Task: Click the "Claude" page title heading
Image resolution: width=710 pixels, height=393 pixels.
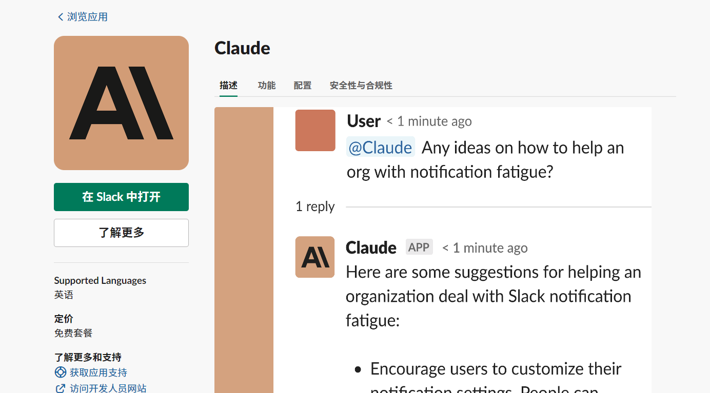Action: [x=242, y=48]
